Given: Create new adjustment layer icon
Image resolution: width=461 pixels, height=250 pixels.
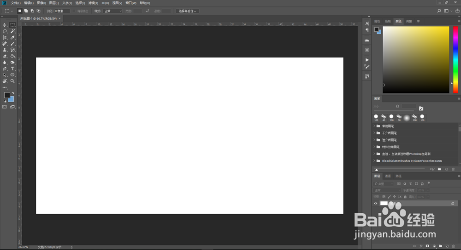Looking at the screenshot, I should [434, 246].
